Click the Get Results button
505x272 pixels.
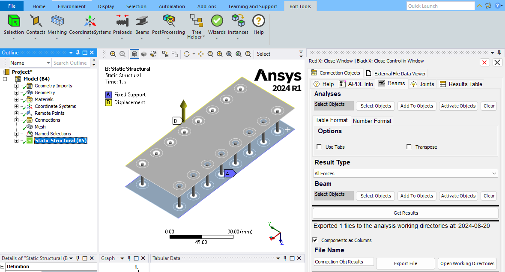click(x=405, y=213)
